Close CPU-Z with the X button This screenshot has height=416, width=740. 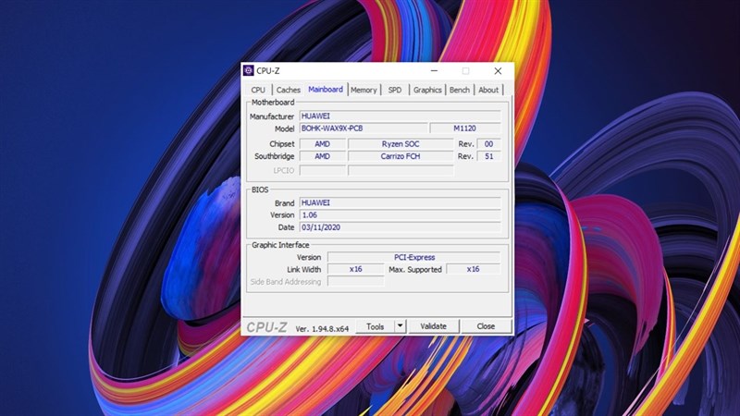pyautogui.click(x=498, y=71)
